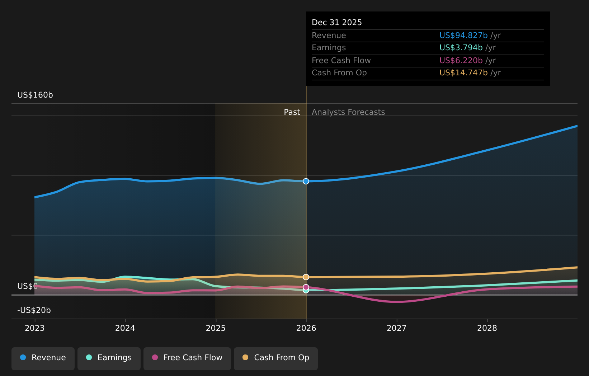Select the white earnings marker at 2026
The image size is (589, 376).
306,291
